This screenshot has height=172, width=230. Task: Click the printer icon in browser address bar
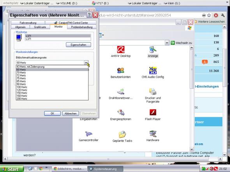click(x=204, y=15)
